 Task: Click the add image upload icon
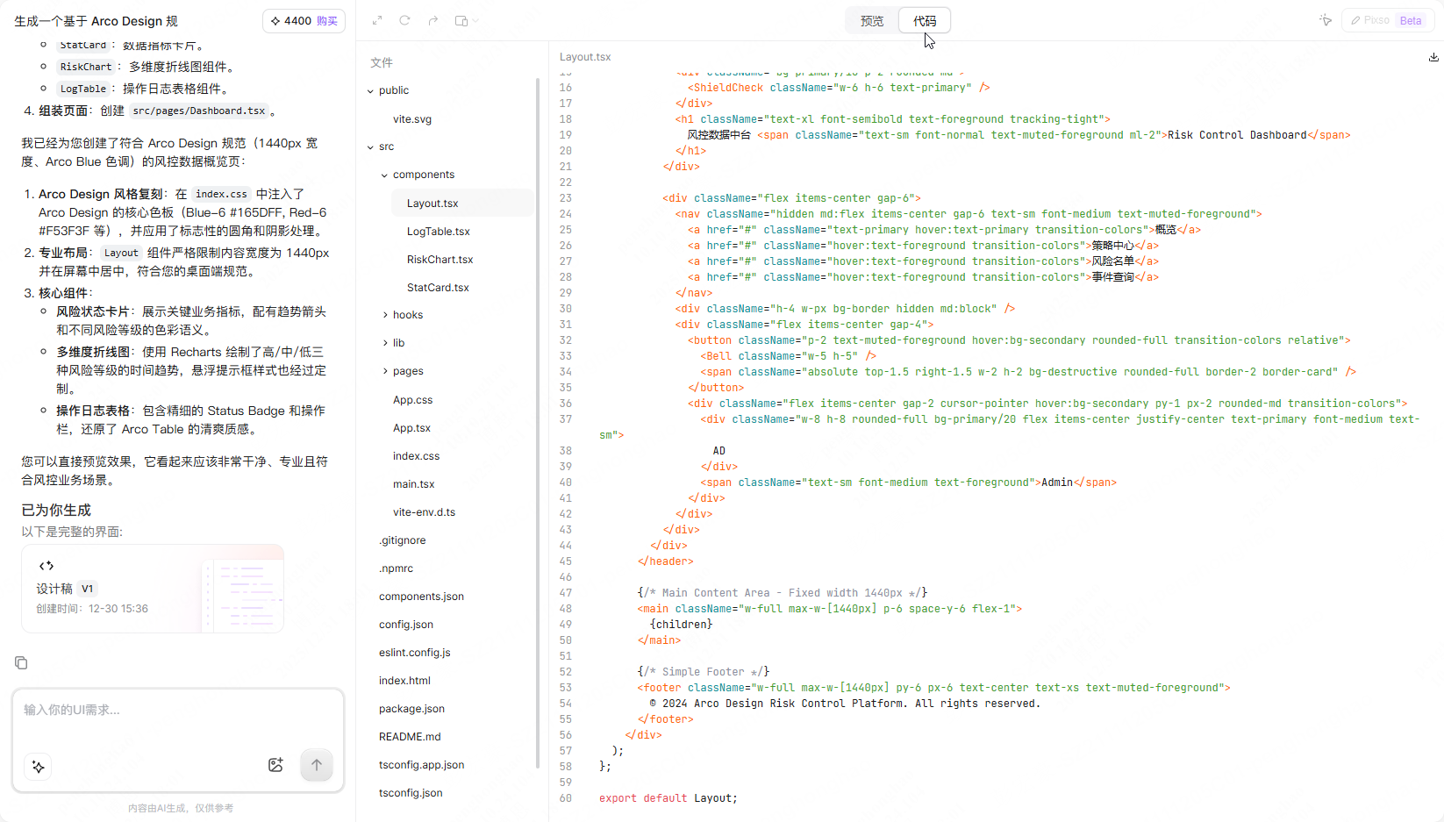point(275,765)
